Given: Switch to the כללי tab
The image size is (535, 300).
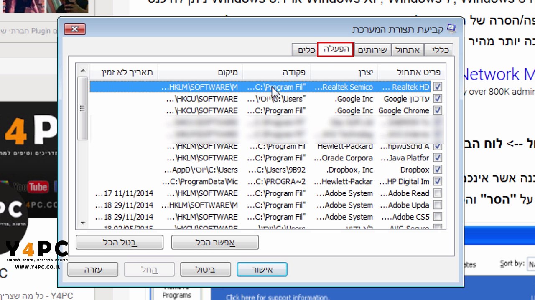Looking at the screenshot, I should click(x=440, y=50).
